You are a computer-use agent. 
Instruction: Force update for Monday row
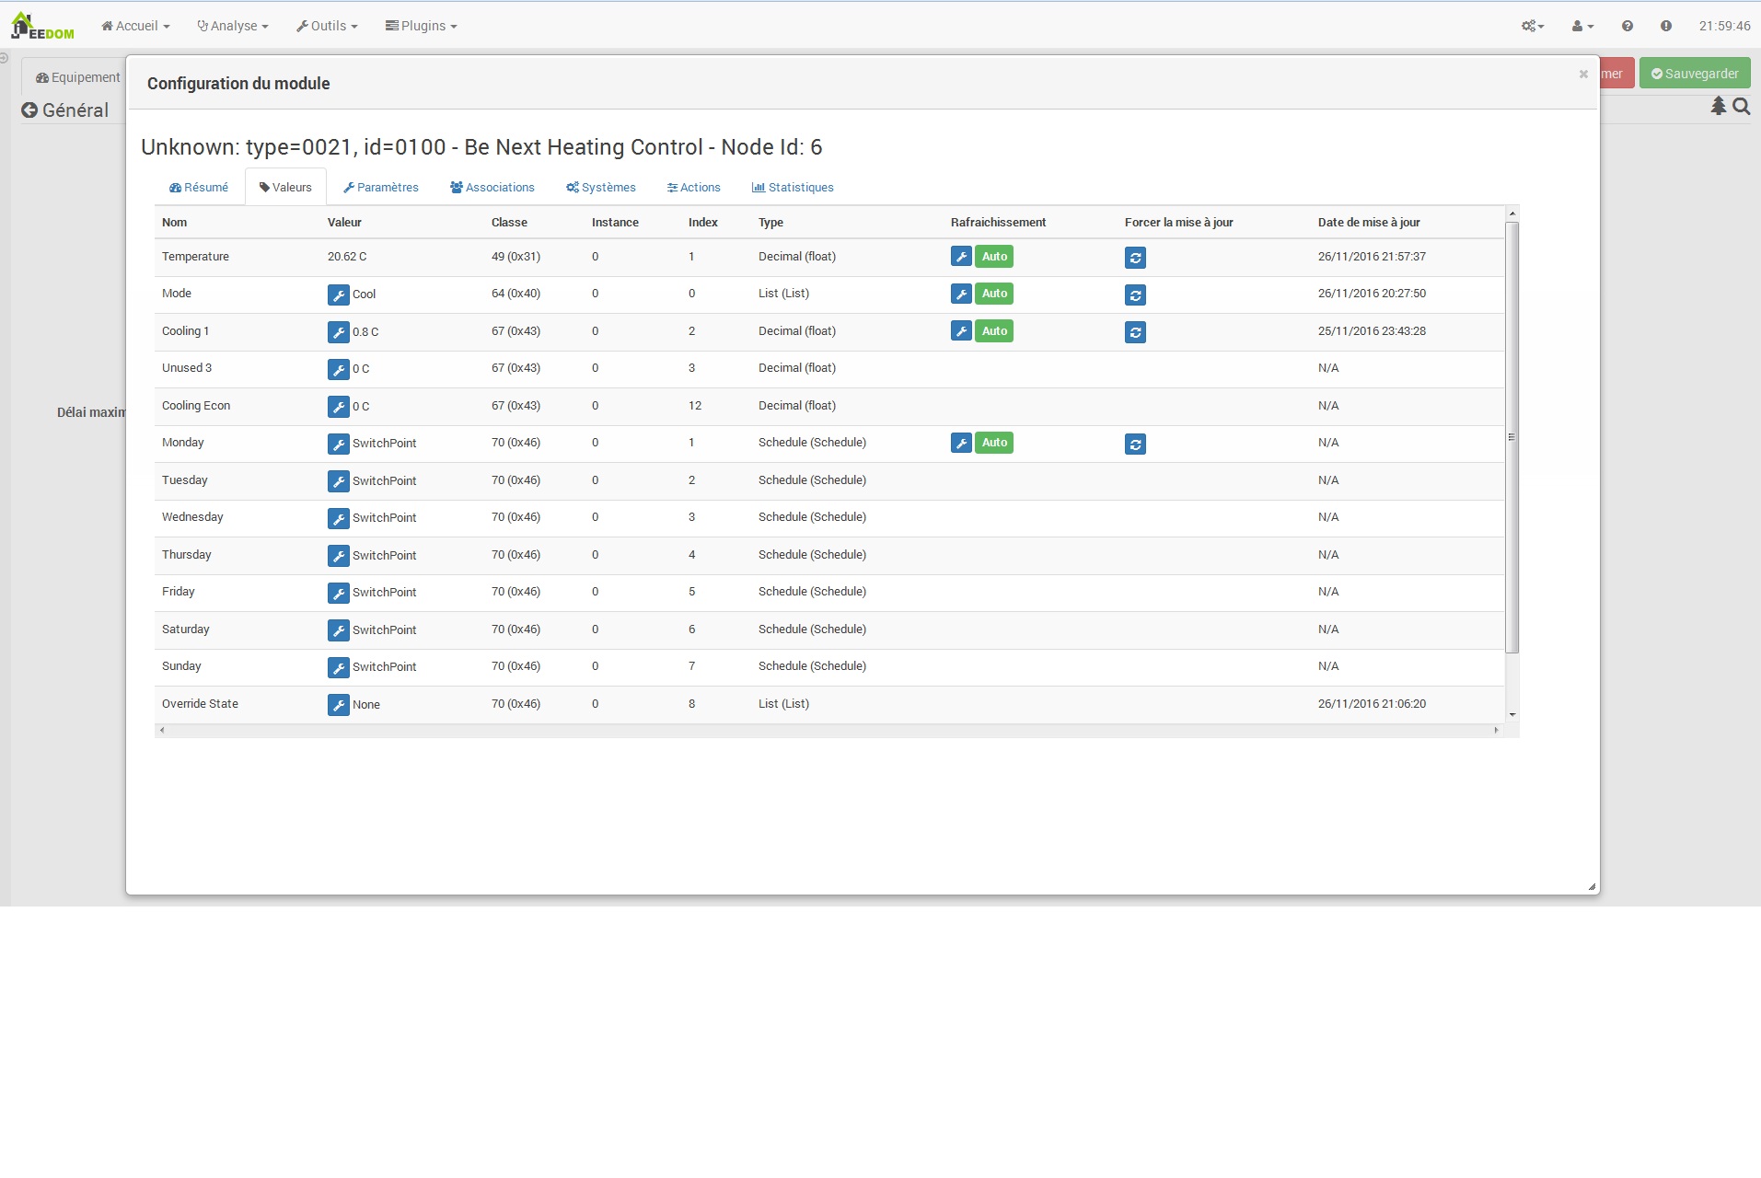click(1136, 445)
